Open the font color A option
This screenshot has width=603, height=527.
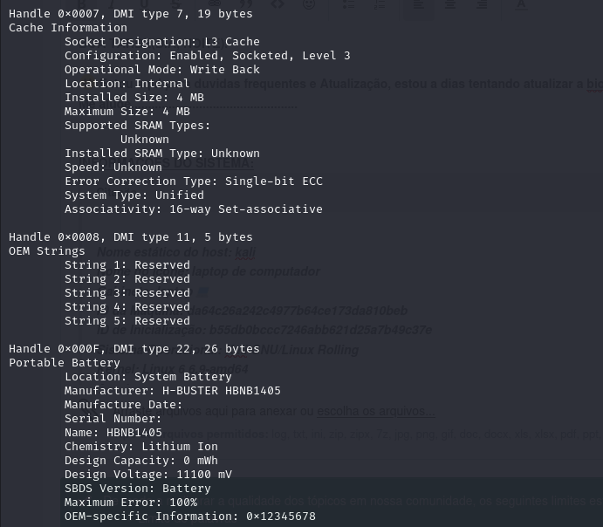[521, 3]
